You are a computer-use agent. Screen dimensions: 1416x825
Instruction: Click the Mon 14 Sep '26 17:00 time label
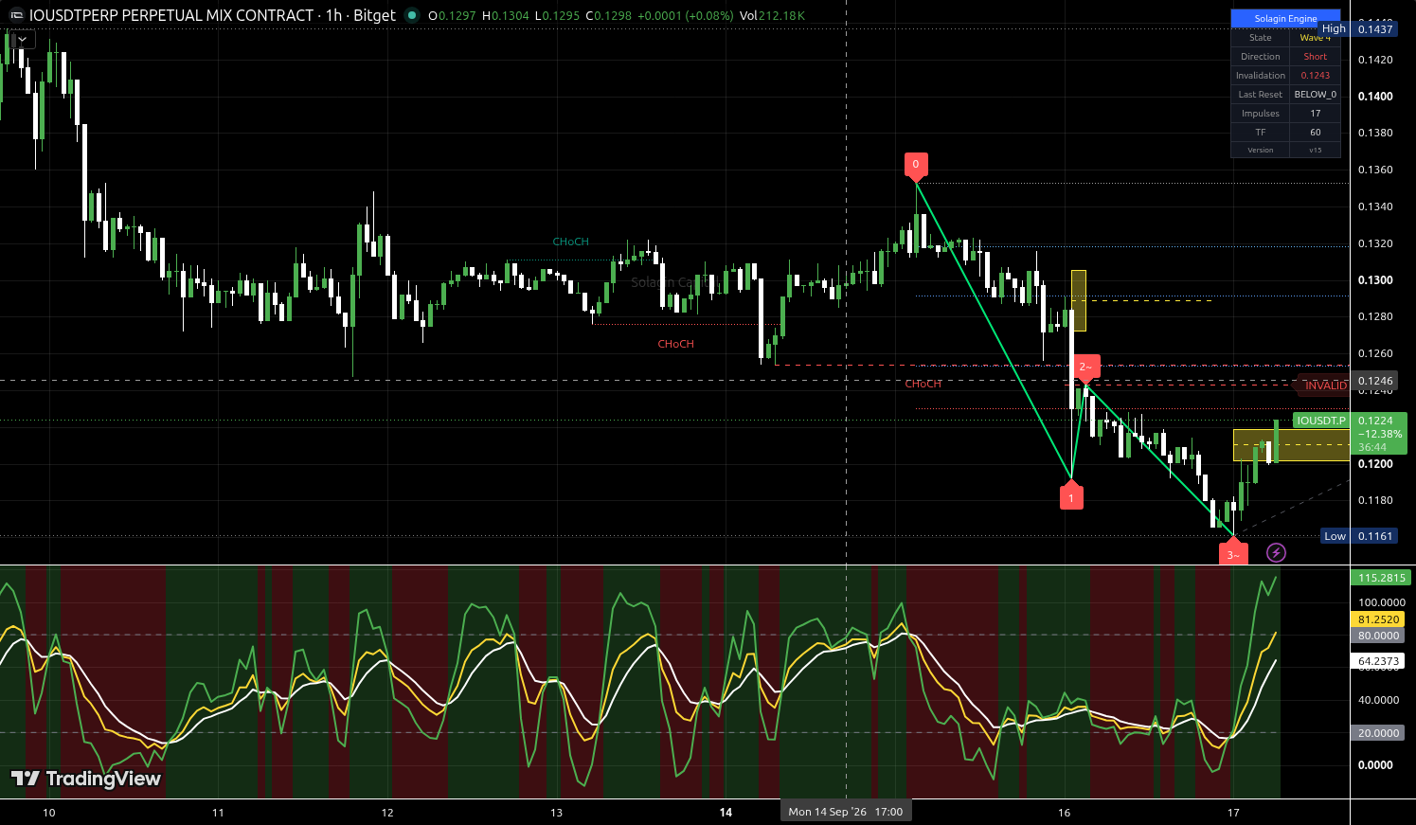[x=845, y=812]
